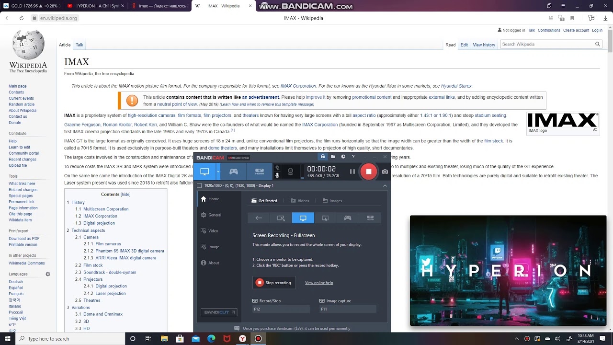Click in the Search Wikipedia field
Image resolution: width=613 pixels, height=345 pixels.
click(546, 44)
